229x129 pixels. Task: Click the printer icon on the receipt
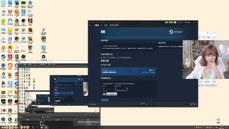coord(104,94)
